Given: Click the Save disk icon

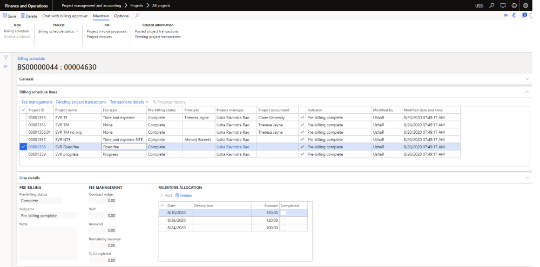Looking at the screenshot, I should click(5, 16).
